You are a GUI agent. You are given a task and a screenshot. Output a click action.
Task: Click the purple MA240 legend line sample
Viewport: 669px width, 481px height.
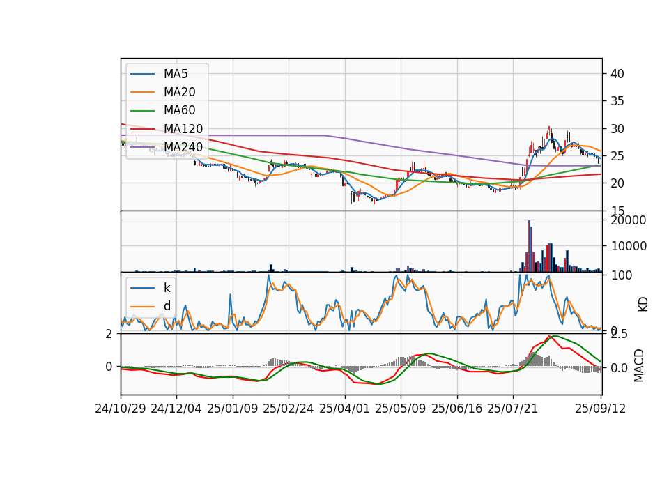142,147
